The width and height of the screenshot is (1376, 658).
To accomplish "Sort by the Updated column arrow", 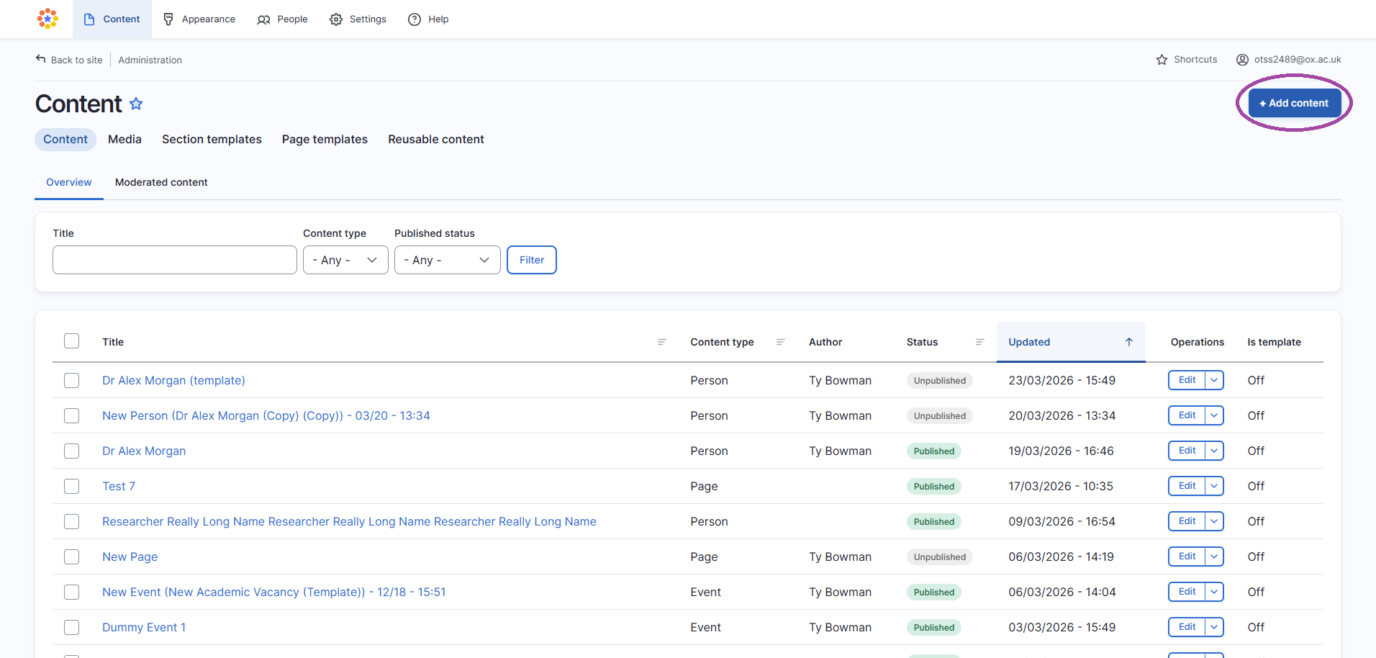I will pyautogui.click(x=1128, y=342).
